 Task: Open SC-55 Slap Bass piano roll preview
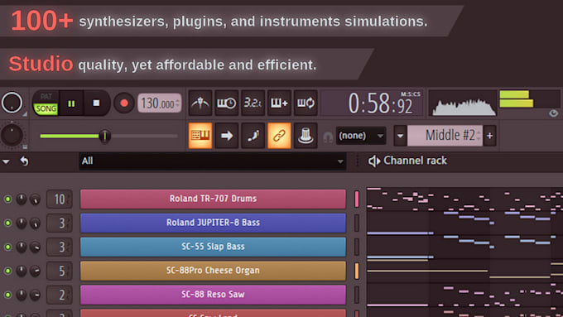tap(464, 247)
